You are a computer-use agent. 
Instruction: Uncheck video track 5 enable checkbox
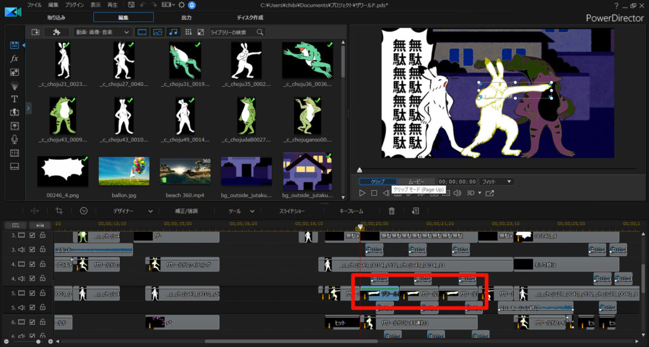point(32,293)
